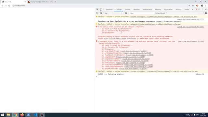This screenshot has height=117, width=208.
Task: Open console settings gear icon
Action: pyautogui.click(x=206, y=13)
